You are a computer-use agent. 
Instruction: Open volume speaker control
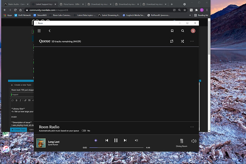click(x=194, y=141)
